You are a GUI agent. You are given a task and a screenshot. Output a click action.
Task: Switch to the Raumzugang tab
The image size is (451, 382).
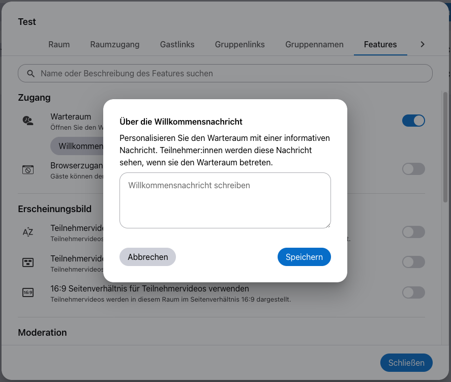coord(115,44)
